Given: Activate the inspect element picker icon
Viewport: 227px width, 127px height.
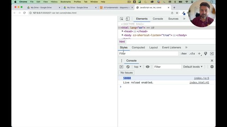Looking at the screenshot, I should 122,19.
